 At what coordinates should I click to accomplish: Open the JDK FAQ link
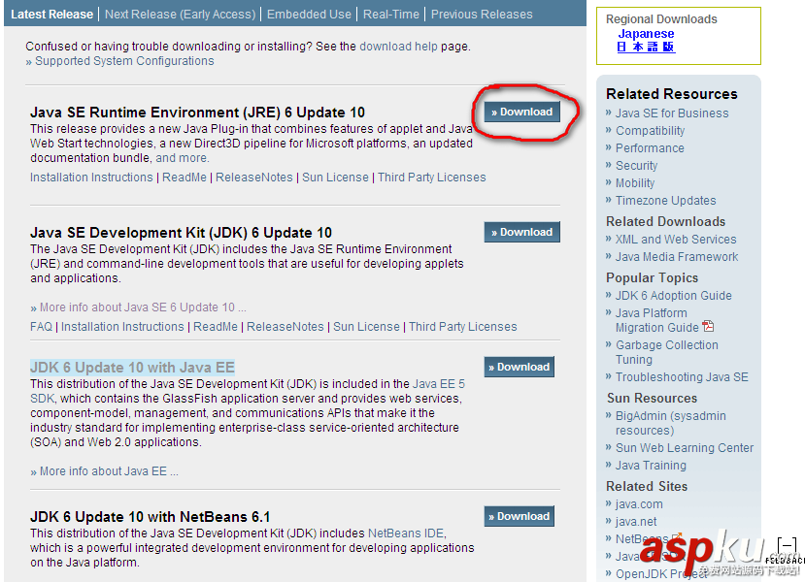coord(41,327)
